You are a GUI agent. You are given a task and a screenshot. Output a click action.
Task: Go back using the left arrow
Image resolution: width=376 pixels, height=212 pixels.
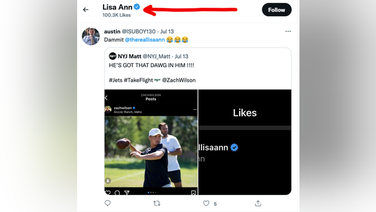click(86, 10)
